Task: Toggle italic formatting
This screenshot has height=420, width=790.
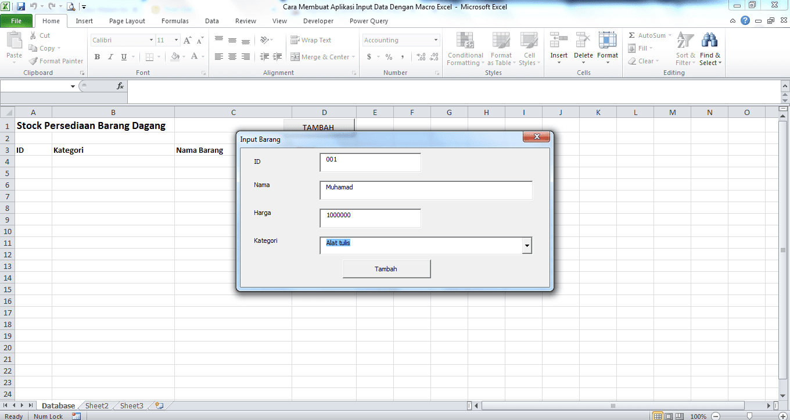Action: tap(110, 57)
